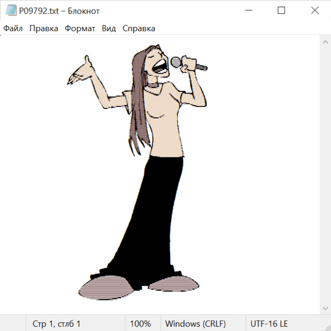331x331 pixels.
Task: Click the Notepad icon in title bar
Action: click(x=11, y=11)
